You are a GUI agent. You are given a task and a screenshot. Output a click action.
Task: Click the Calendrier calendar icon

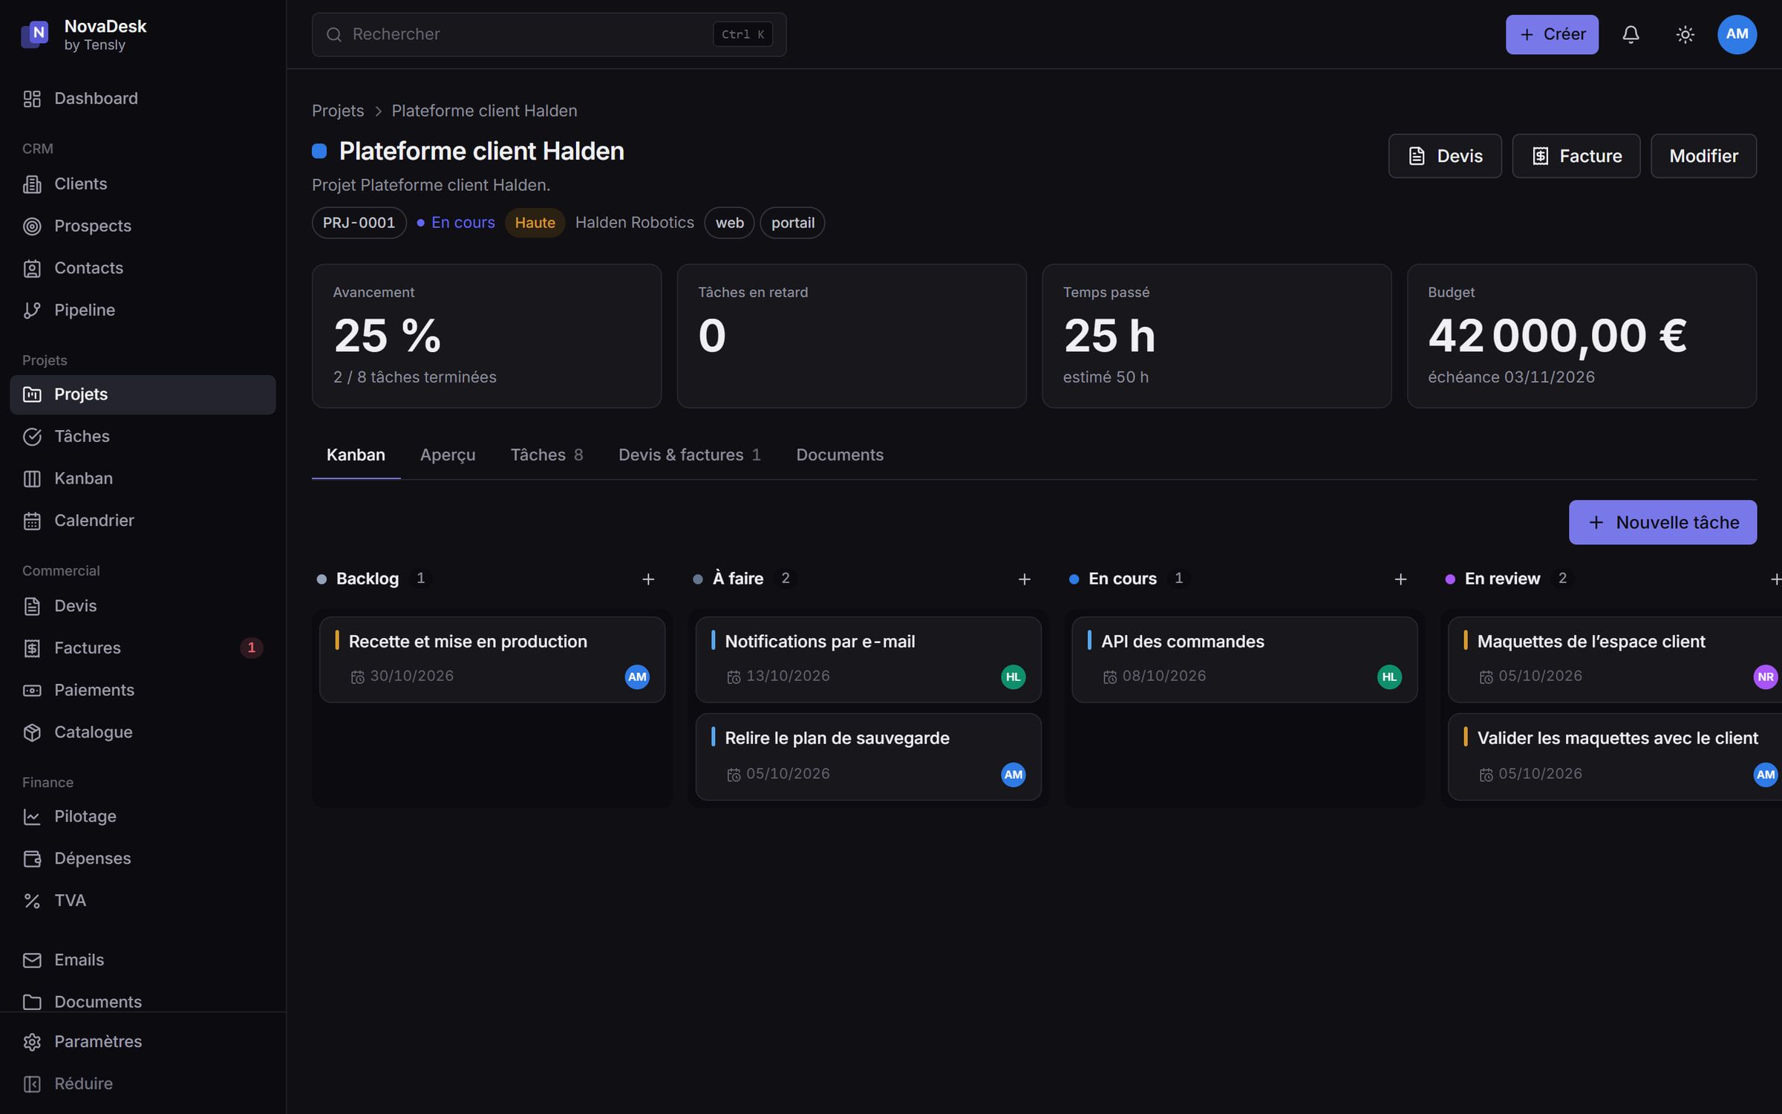[x=32, y=521]
